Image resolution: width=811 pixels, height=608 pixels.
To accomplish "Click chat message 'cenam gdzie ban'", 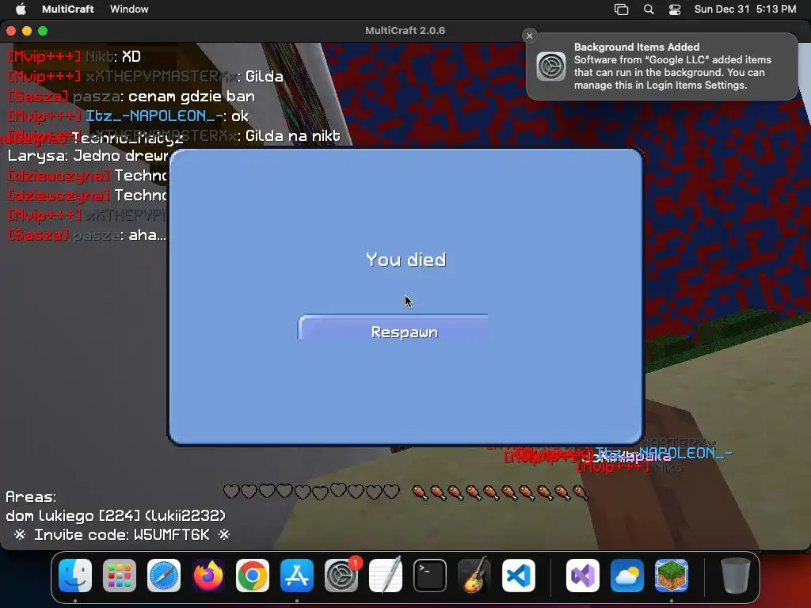I will (x=192, y=97).
